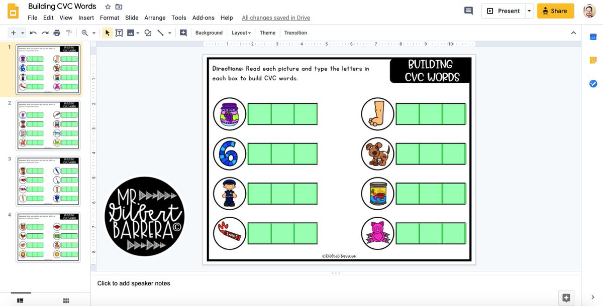Image resolution: width=603 pixels, height=306 pixels.
Task: Open the zoom level dropdown arrow
Action: (93, 33)
